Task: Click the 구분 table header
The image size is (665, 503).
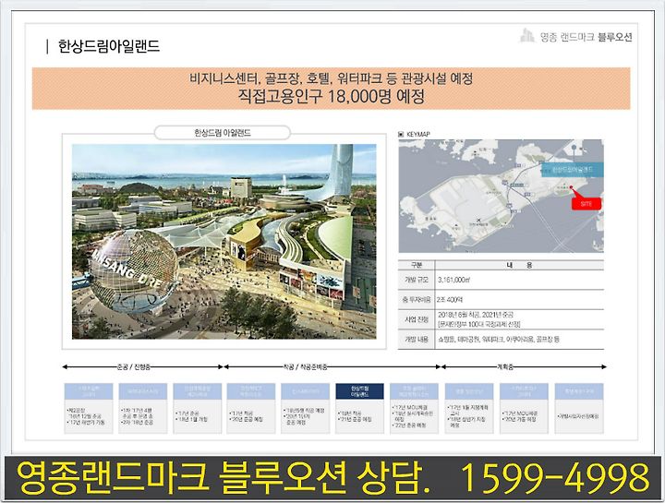Action: coord(417,265)
